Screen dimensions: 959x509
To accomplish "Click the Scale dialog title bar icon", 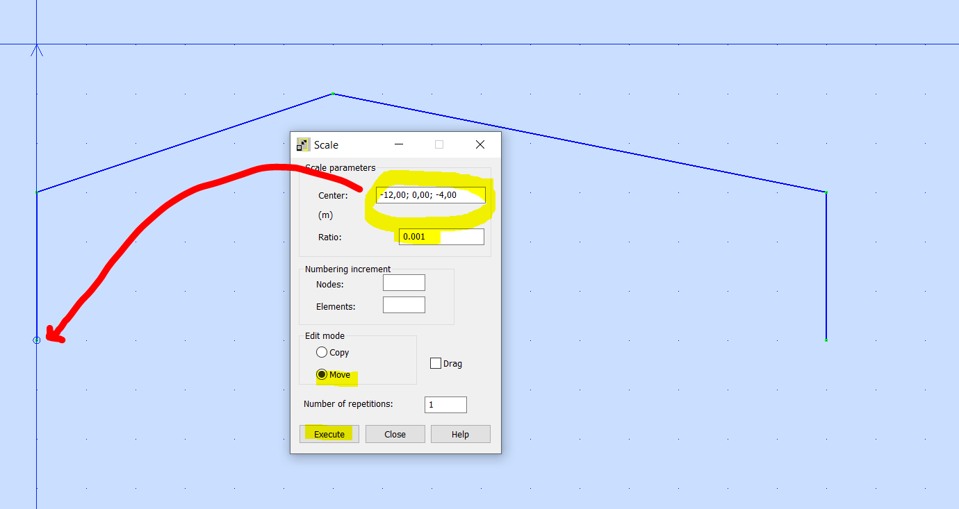I will click(x=302, y=144).
